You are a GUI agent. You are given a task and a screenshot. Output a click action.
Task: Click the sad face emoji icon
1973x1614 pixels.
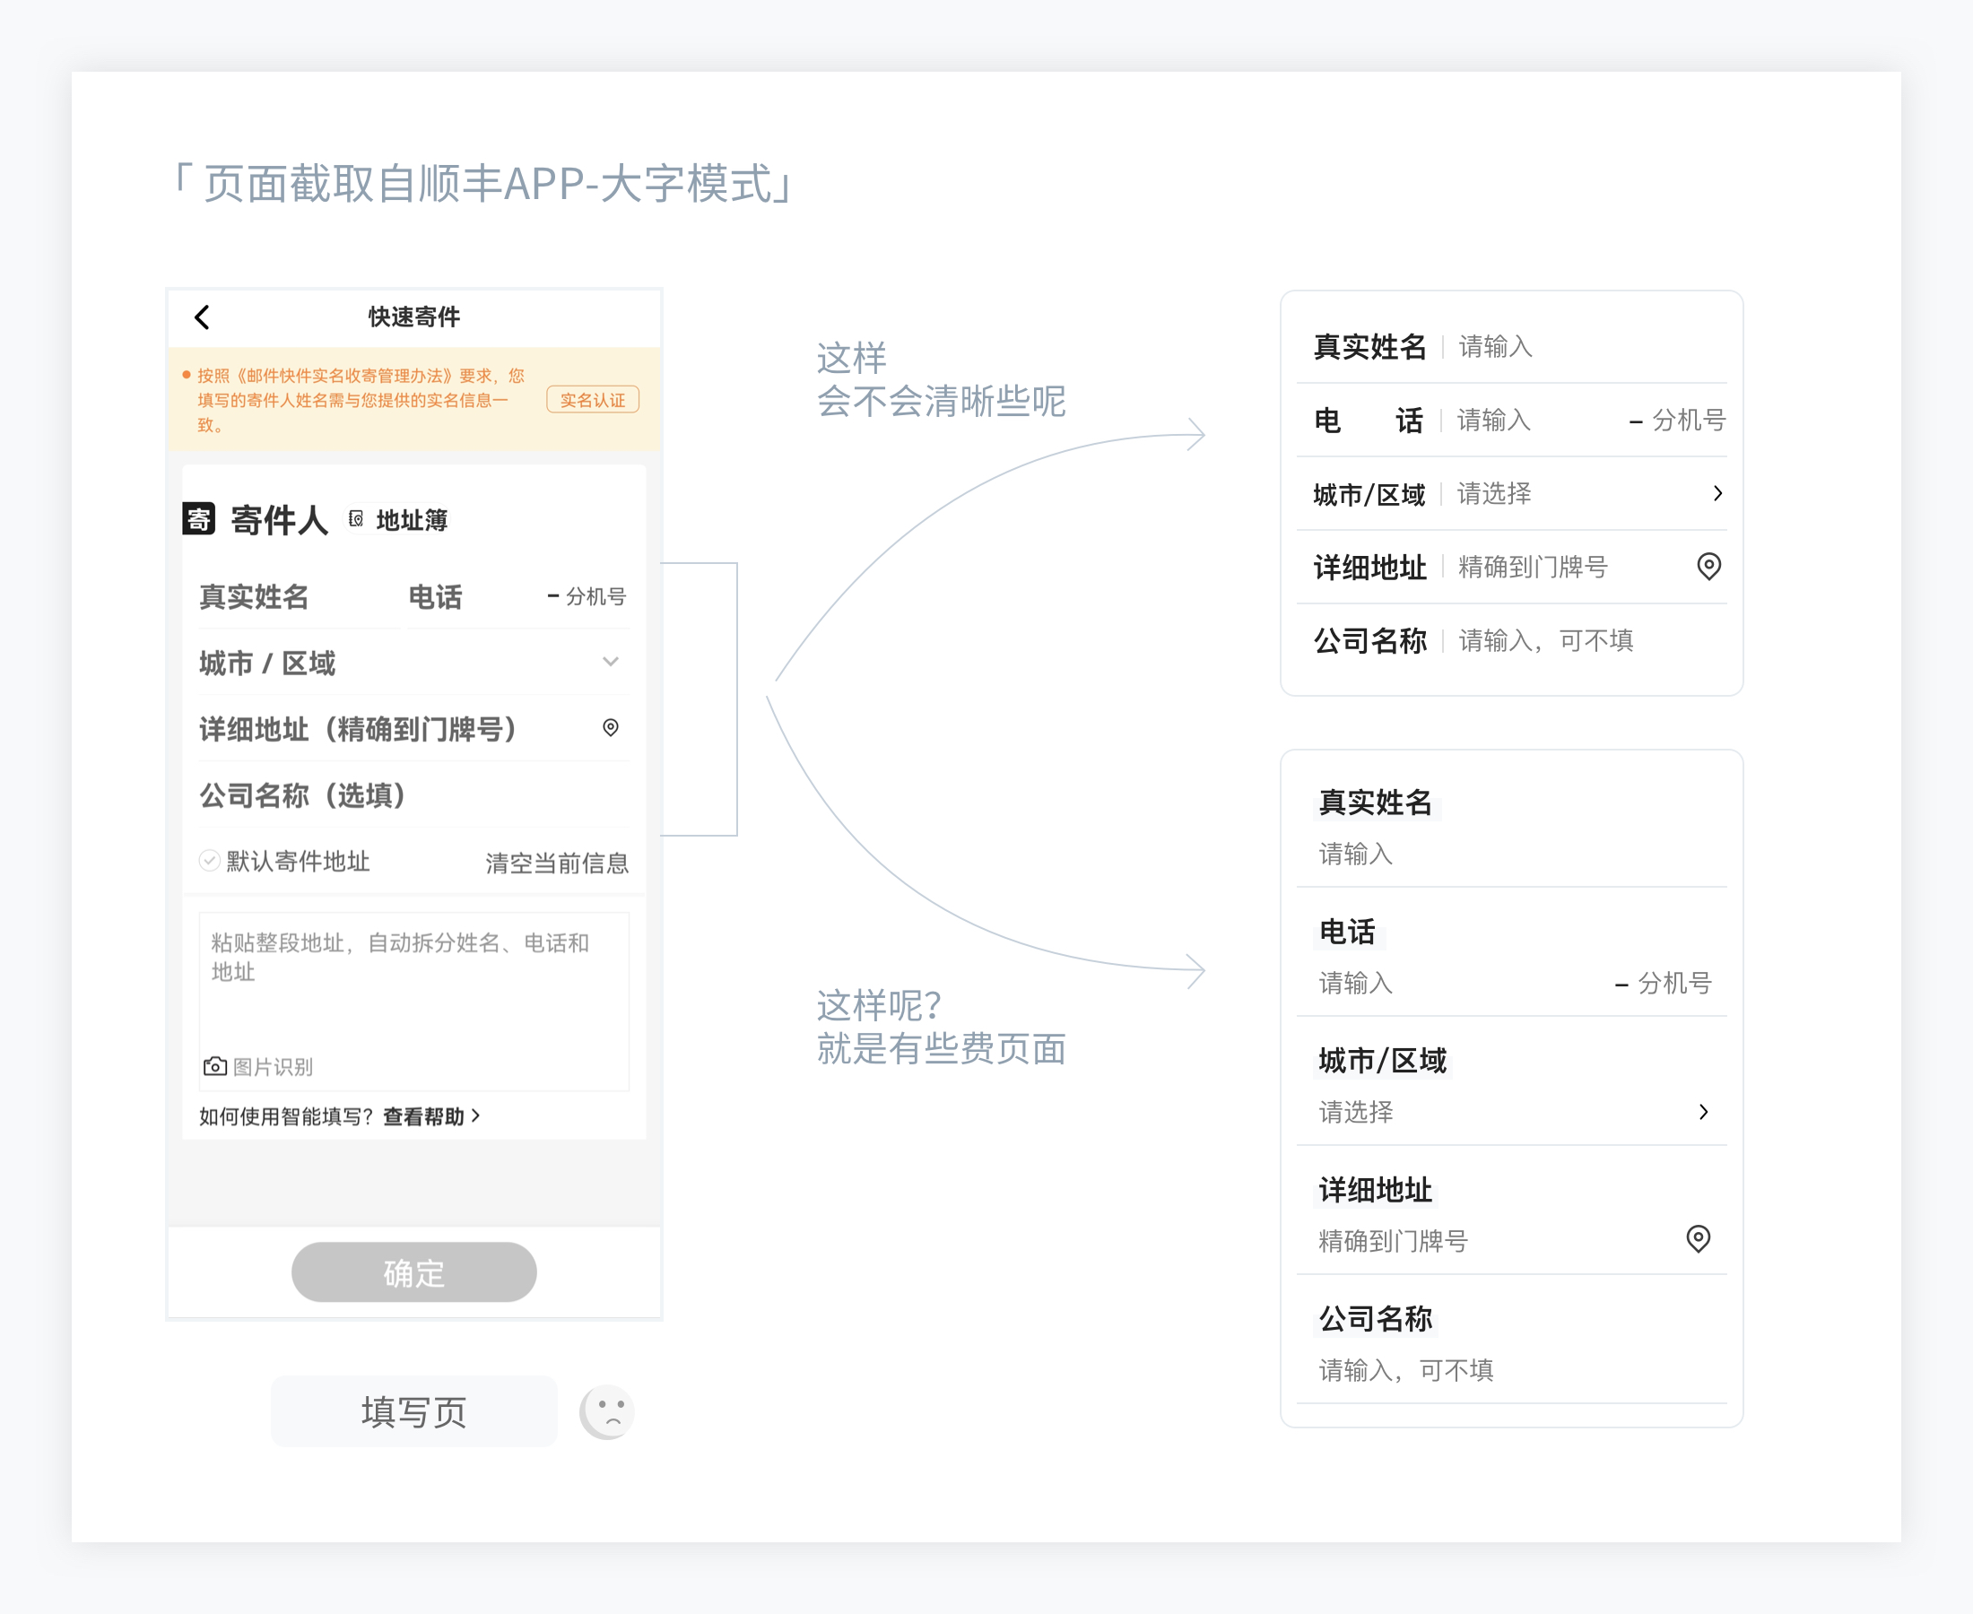click(609, 1411)
